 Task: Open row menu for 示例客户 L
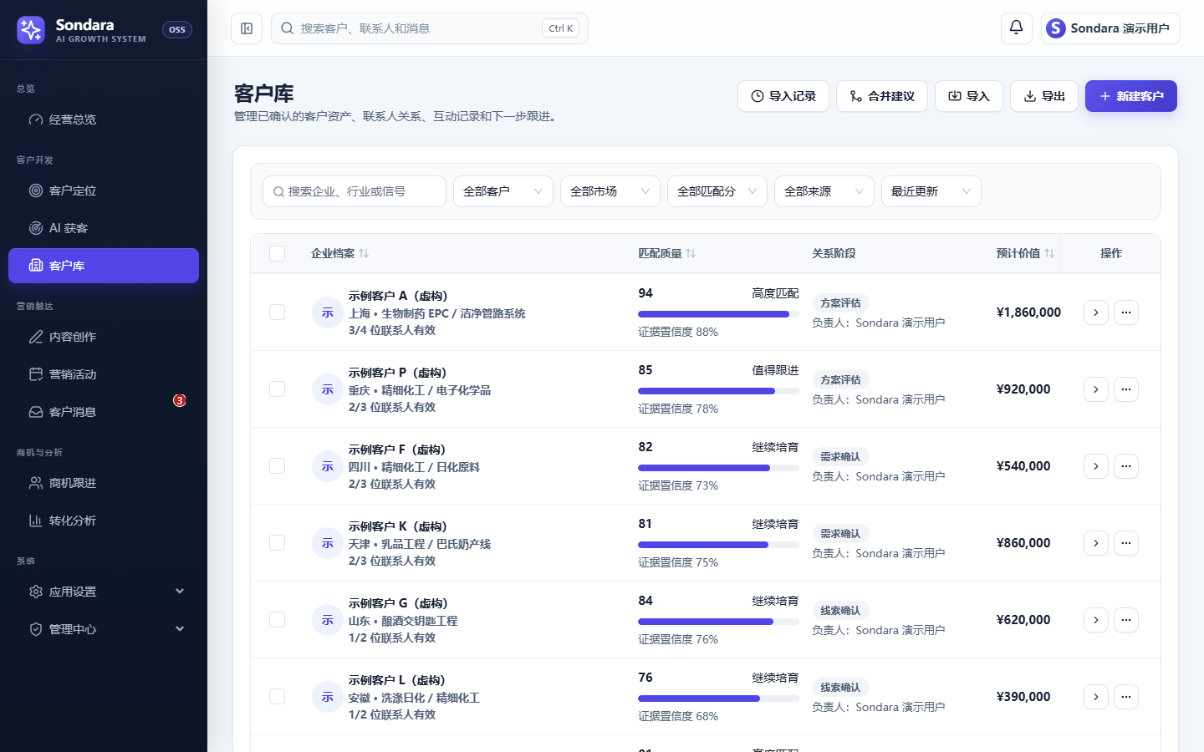[1126, 697]
